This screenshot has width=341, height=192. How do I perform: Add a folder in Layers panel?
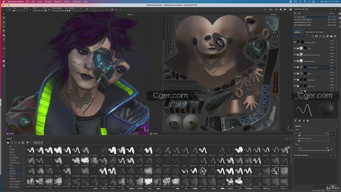click(331, 36)
